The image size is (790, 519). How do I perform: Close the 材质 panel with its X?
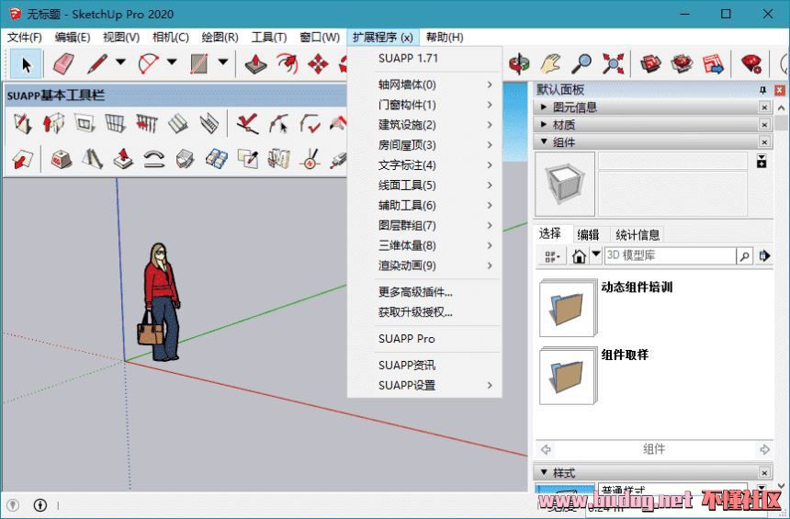[x=764, y=125]
